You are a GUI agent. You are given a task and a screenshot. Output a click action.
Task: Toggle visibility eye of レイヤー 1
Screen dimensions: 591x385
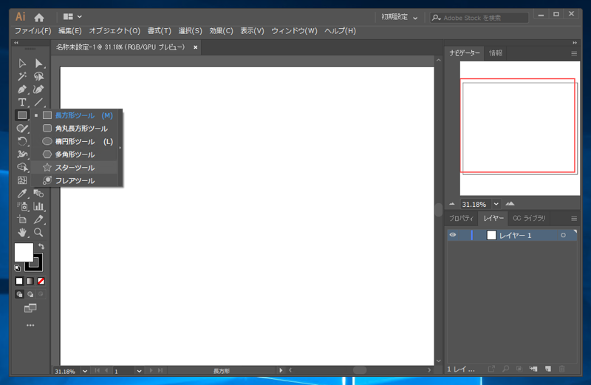point(453,235)
